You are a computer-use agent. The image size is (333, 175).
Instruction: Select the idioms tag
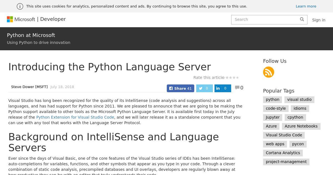click(300, 108)
